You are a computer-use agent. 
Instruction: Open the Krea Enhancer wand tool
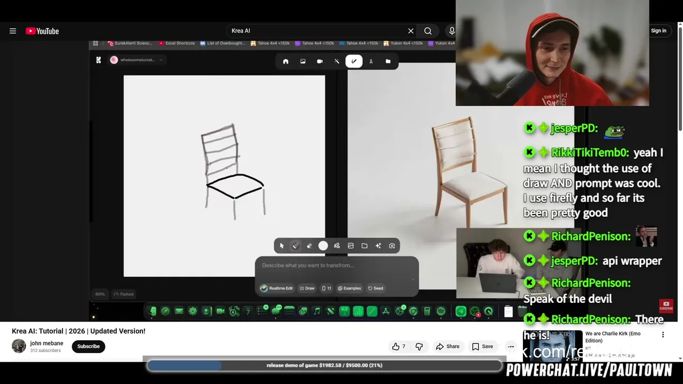pos(337,61)
